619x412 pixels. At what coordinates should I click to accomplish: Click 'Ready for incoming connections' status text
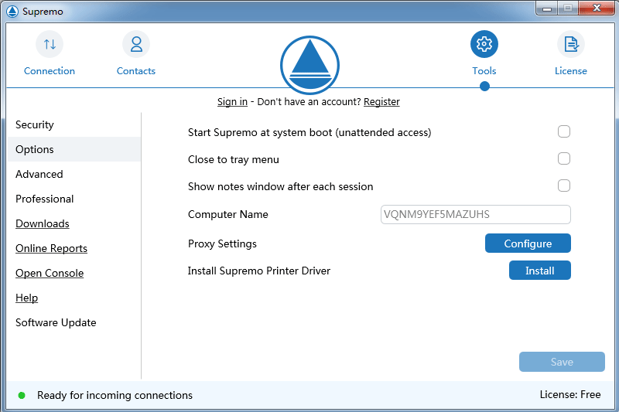[115, 395]
